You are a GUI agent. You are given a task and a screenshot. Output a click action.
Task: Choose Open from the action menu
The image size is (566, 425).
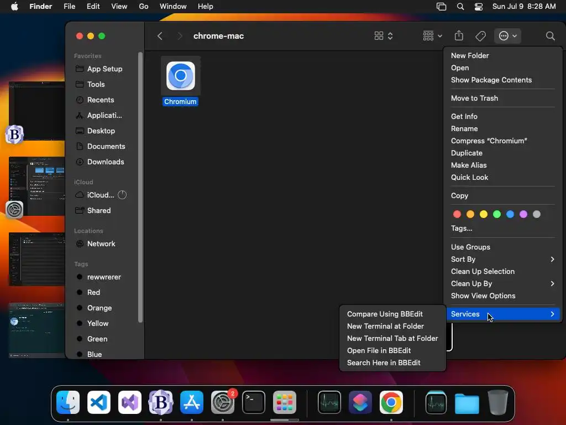coord(502,68)
